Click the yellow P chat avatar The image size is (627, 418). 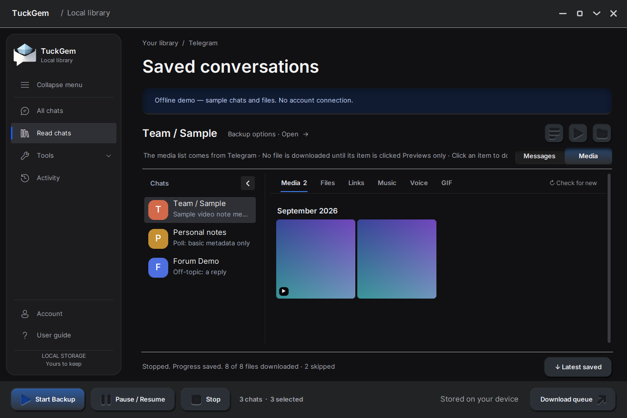pos(158,239)
